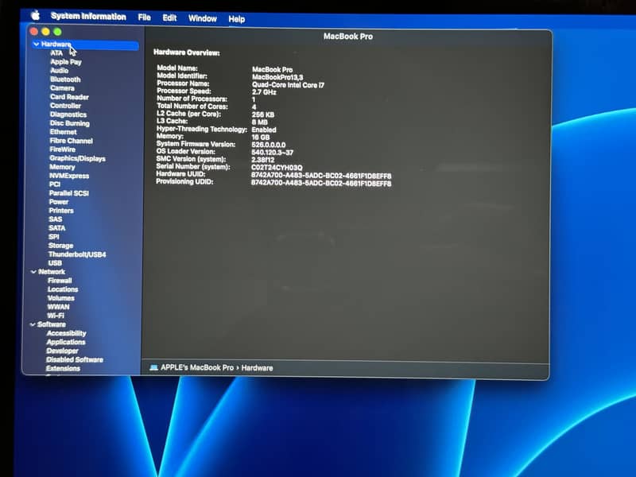Select Storage in the Hardware list
Image resolution: width=636 pixels, height=477 pixels.
click(x=61, y=245)
